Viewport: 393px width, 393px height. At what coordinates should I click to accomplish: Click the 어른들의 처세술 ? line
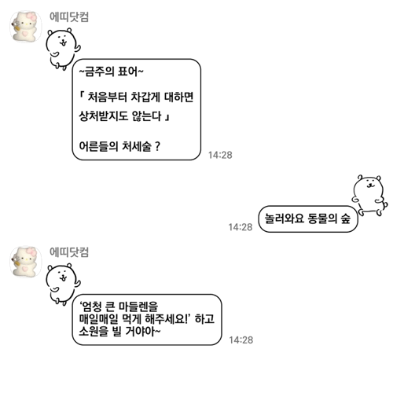click(x=119, y=146)
